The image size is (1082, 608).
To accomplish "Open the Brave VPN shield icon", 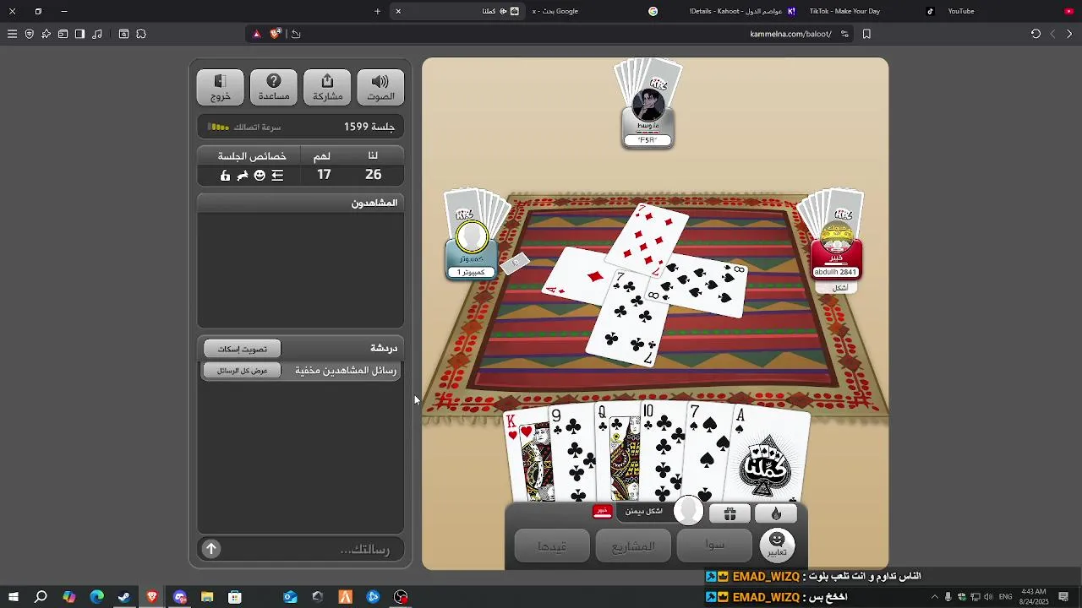I will 29,34.
